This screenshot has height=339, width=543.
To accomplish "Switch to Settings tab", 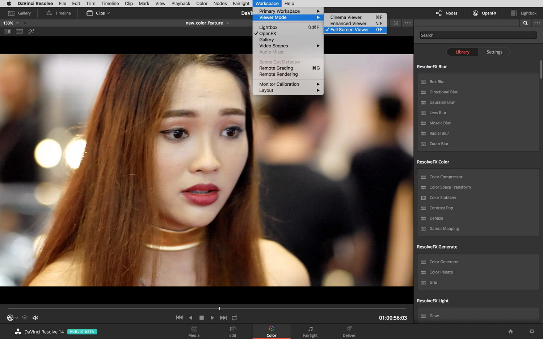I will (494, 52).
